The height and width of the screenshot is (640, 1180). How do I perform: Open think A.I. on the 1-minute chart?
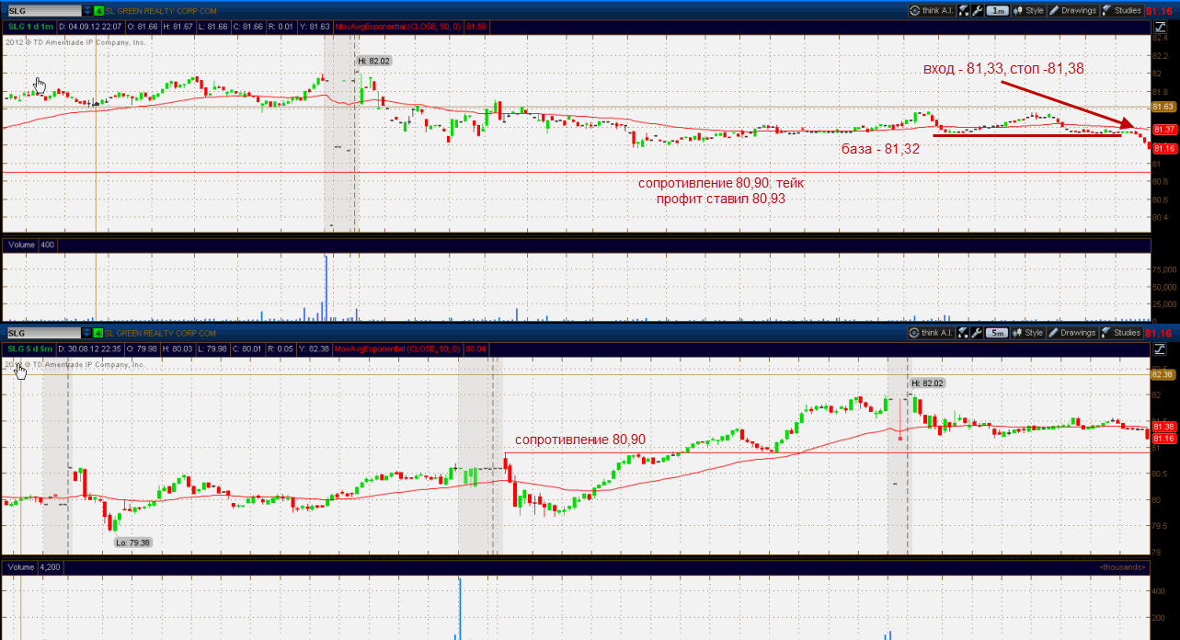[930, 10]
